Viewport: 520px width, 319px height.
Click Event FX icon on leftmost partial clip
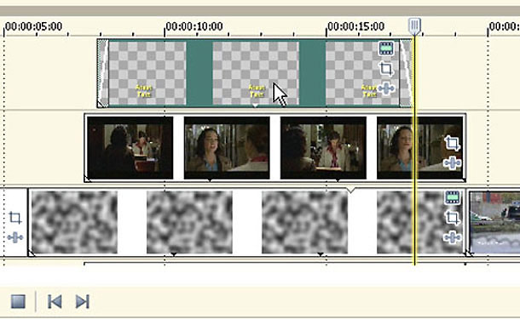click(x=15, y=237)
